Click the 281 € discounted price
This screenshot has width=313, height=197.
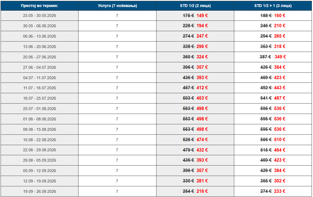pos(202,181)
